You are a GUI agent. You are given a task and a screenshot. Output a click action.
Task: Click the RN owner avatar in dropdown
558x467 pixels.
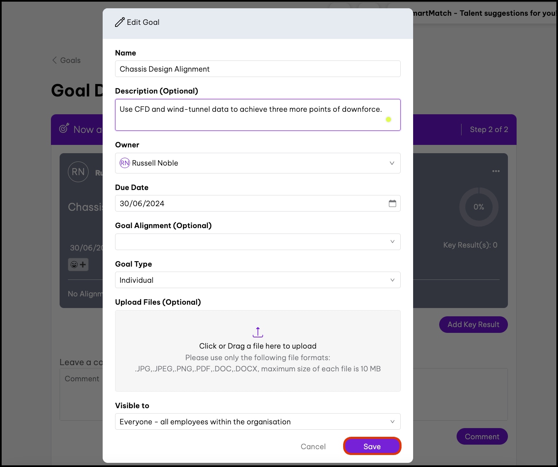pyautogui.click(x=125, y=163)
